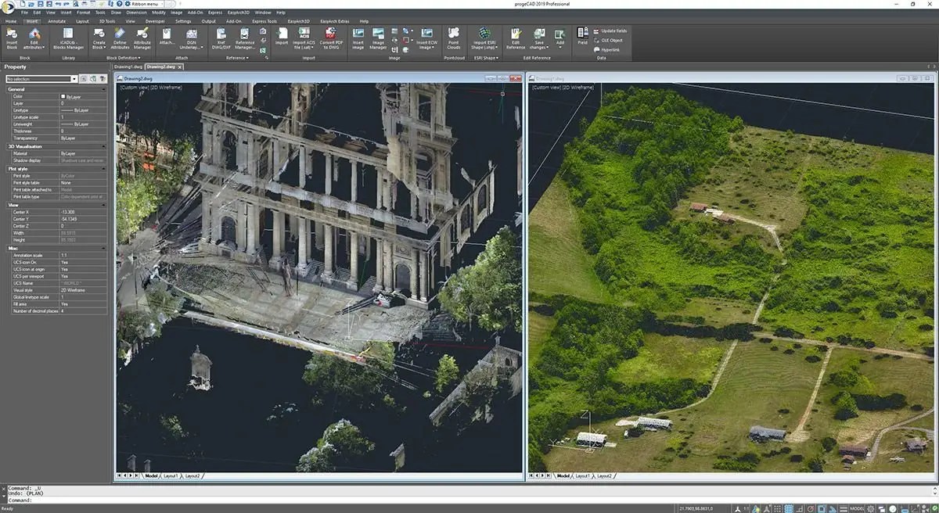
Task: Open the Image Manager
Action: click(379, 38)
